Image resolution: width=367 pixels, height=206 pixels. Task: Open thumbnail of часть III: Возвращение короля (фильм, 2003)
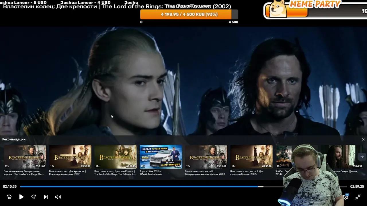click(x=206, y=157)
